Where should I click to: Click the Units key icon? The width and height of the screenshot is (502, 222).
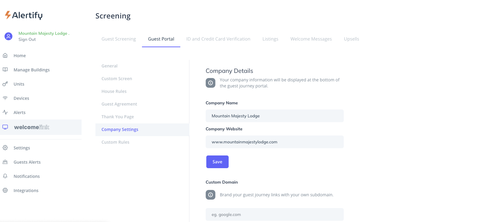5,84
